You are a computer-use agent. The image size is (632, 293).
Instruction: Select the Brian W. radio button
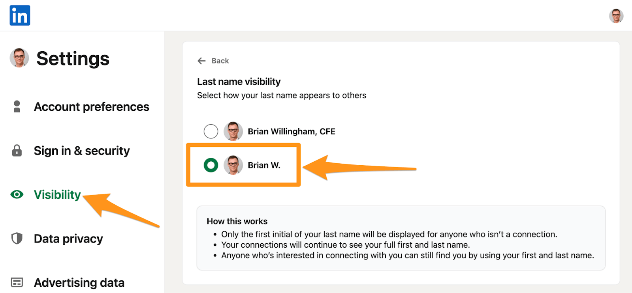point(211,165)
